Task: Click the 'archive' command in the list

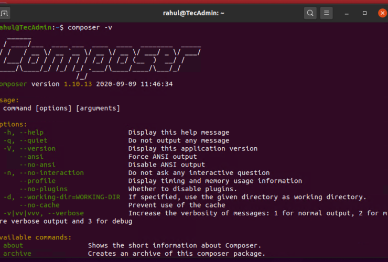Action: click(x=17, y=254)
